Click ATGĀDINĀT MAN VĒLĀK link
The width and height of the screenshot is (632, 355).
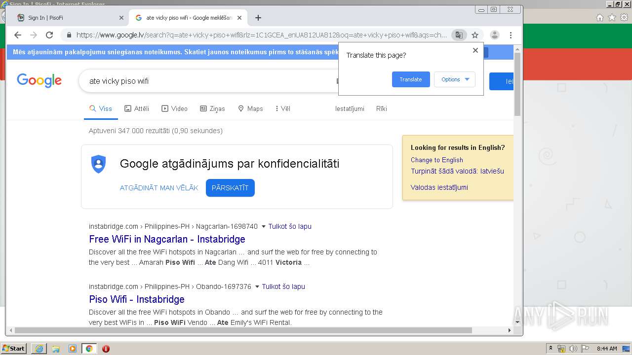point(159,188)
